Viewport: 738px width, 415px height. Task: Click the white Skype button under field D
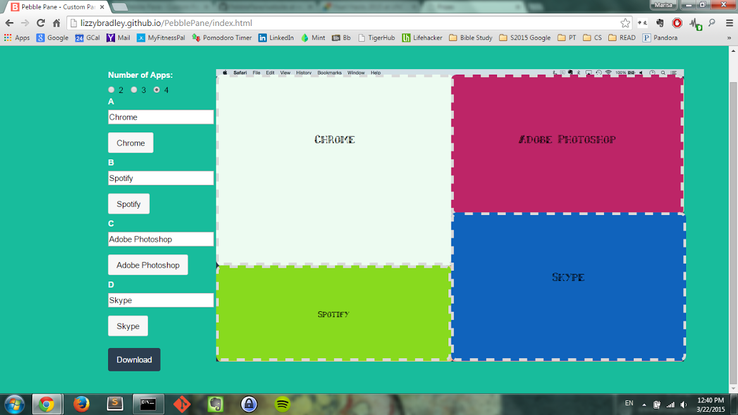[x=128, y=326]
